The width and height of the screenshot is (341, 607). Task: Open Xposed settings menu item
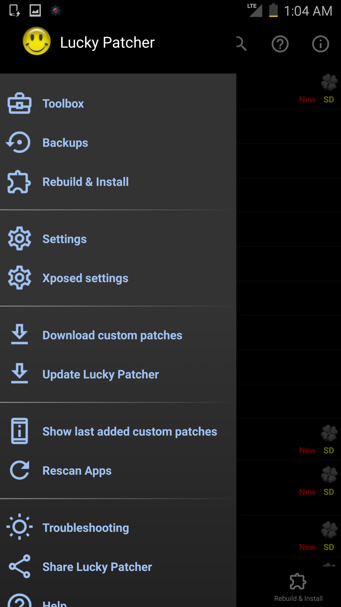click(x=85, y=278)
